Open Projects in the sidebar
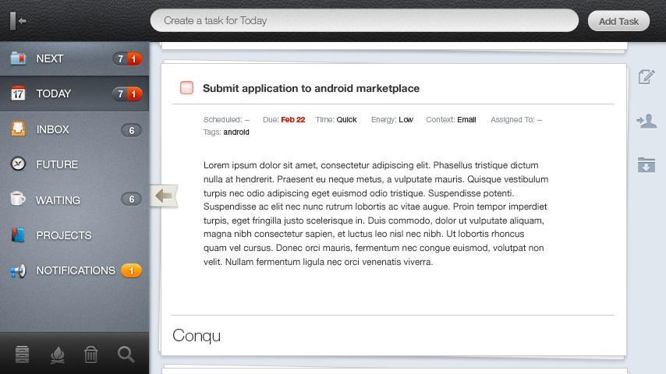 (63, 235)
